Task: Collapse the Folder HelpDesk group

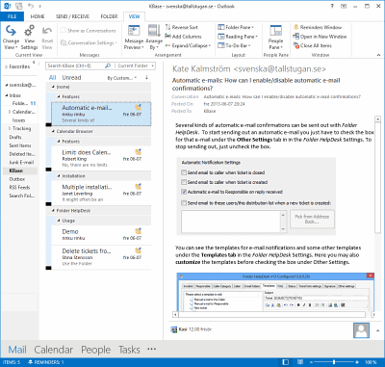Action: coord(54,211)
